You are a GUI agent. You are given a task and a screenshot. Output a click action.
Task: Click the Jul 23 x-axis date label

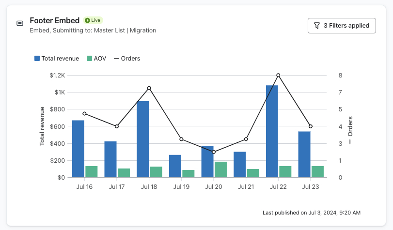coord(311,186)
